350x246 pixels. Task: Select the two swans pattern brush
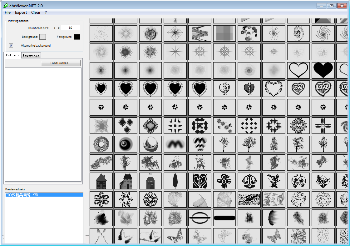200,181
